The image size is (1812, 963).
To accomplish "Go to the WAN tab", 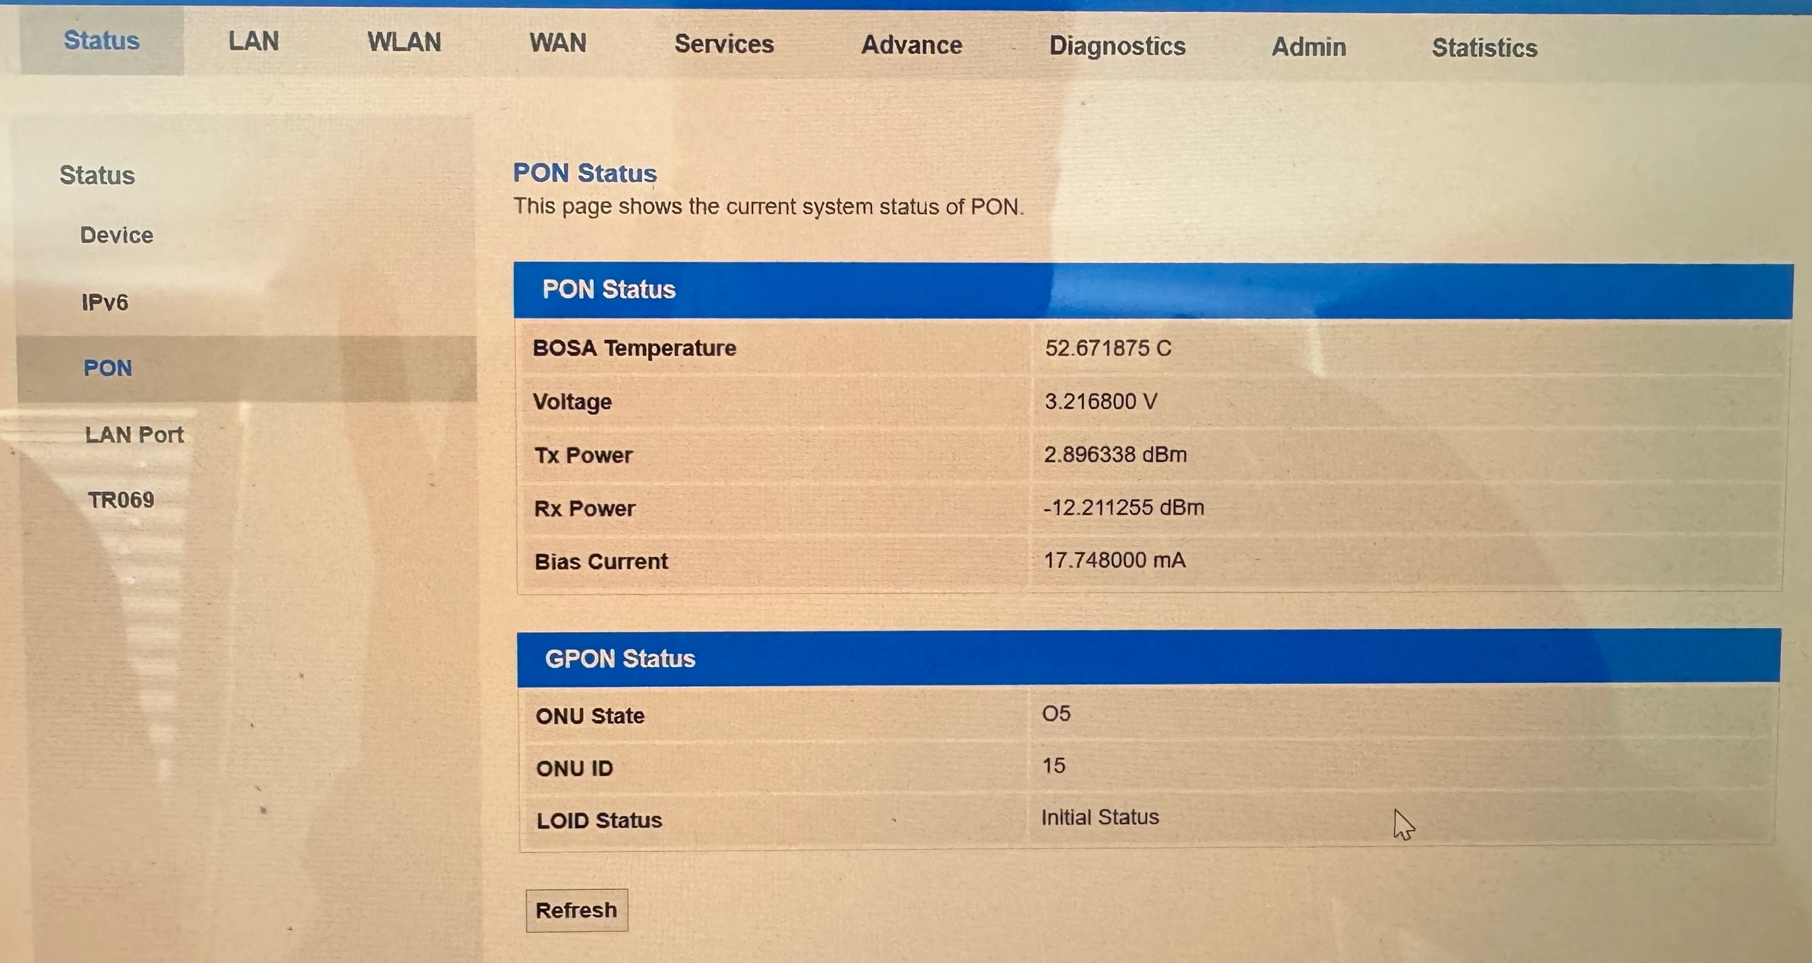I will [x=558, y=43].
